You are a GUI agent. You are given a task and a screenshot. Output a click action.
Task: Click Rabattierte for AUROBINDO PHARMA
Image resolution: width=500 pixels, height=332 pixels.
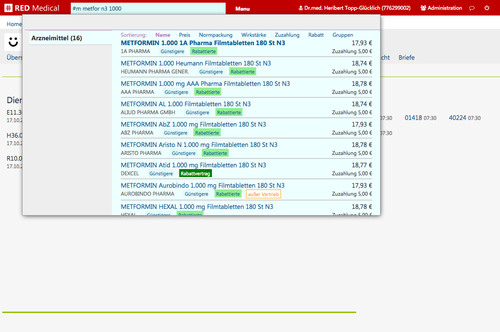coord(228,194)
